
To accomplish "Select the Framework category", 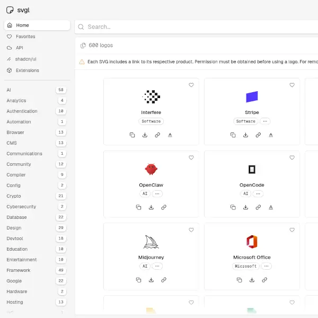I will tap(37, 270).
